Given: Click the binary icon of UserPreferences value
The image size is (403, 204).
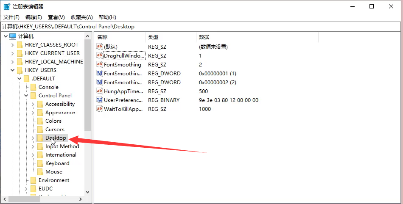Looking at the screenshot, I should [99, 100].
